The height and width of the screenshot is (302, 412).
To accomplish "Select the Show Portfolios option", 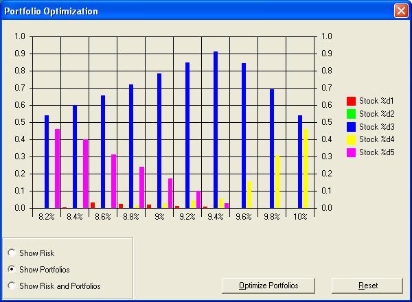I will coord(11,270).
